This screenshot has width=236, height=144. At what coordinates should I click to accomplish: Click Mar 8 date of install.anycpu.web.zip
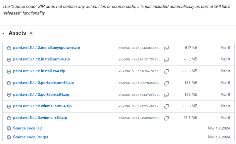pyautogui.click(x=225, y=48)
